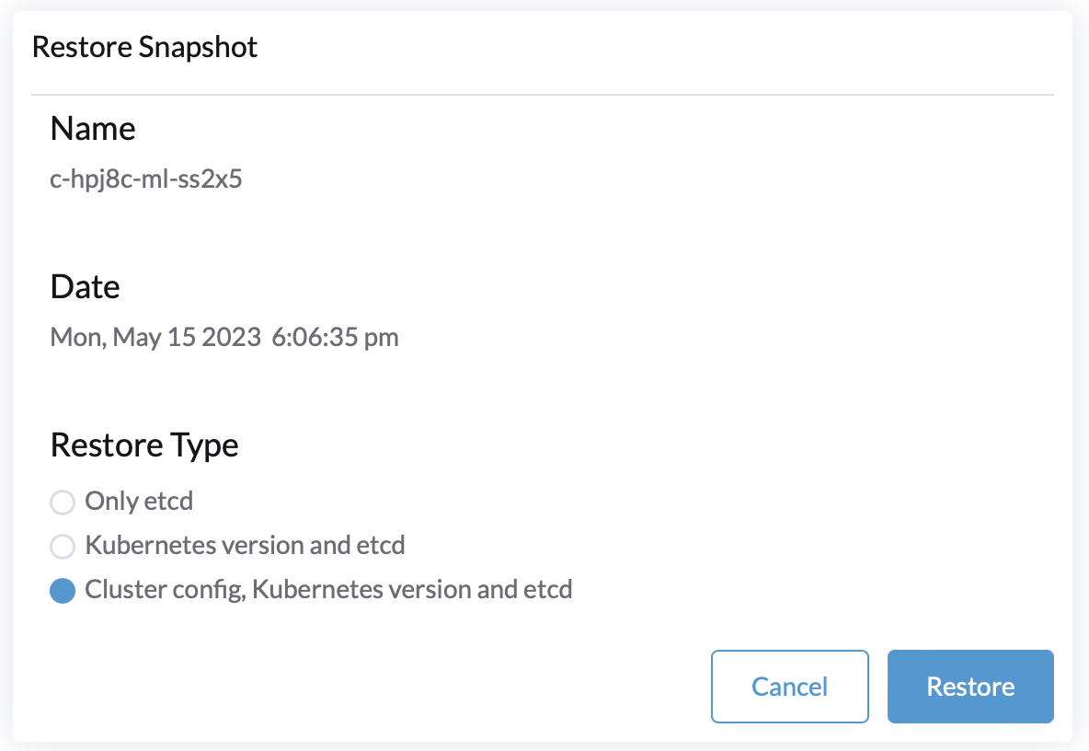Click the "Only etcd" label text
Viewport: 1089px width, 751px height.
[x=138, y=502]
